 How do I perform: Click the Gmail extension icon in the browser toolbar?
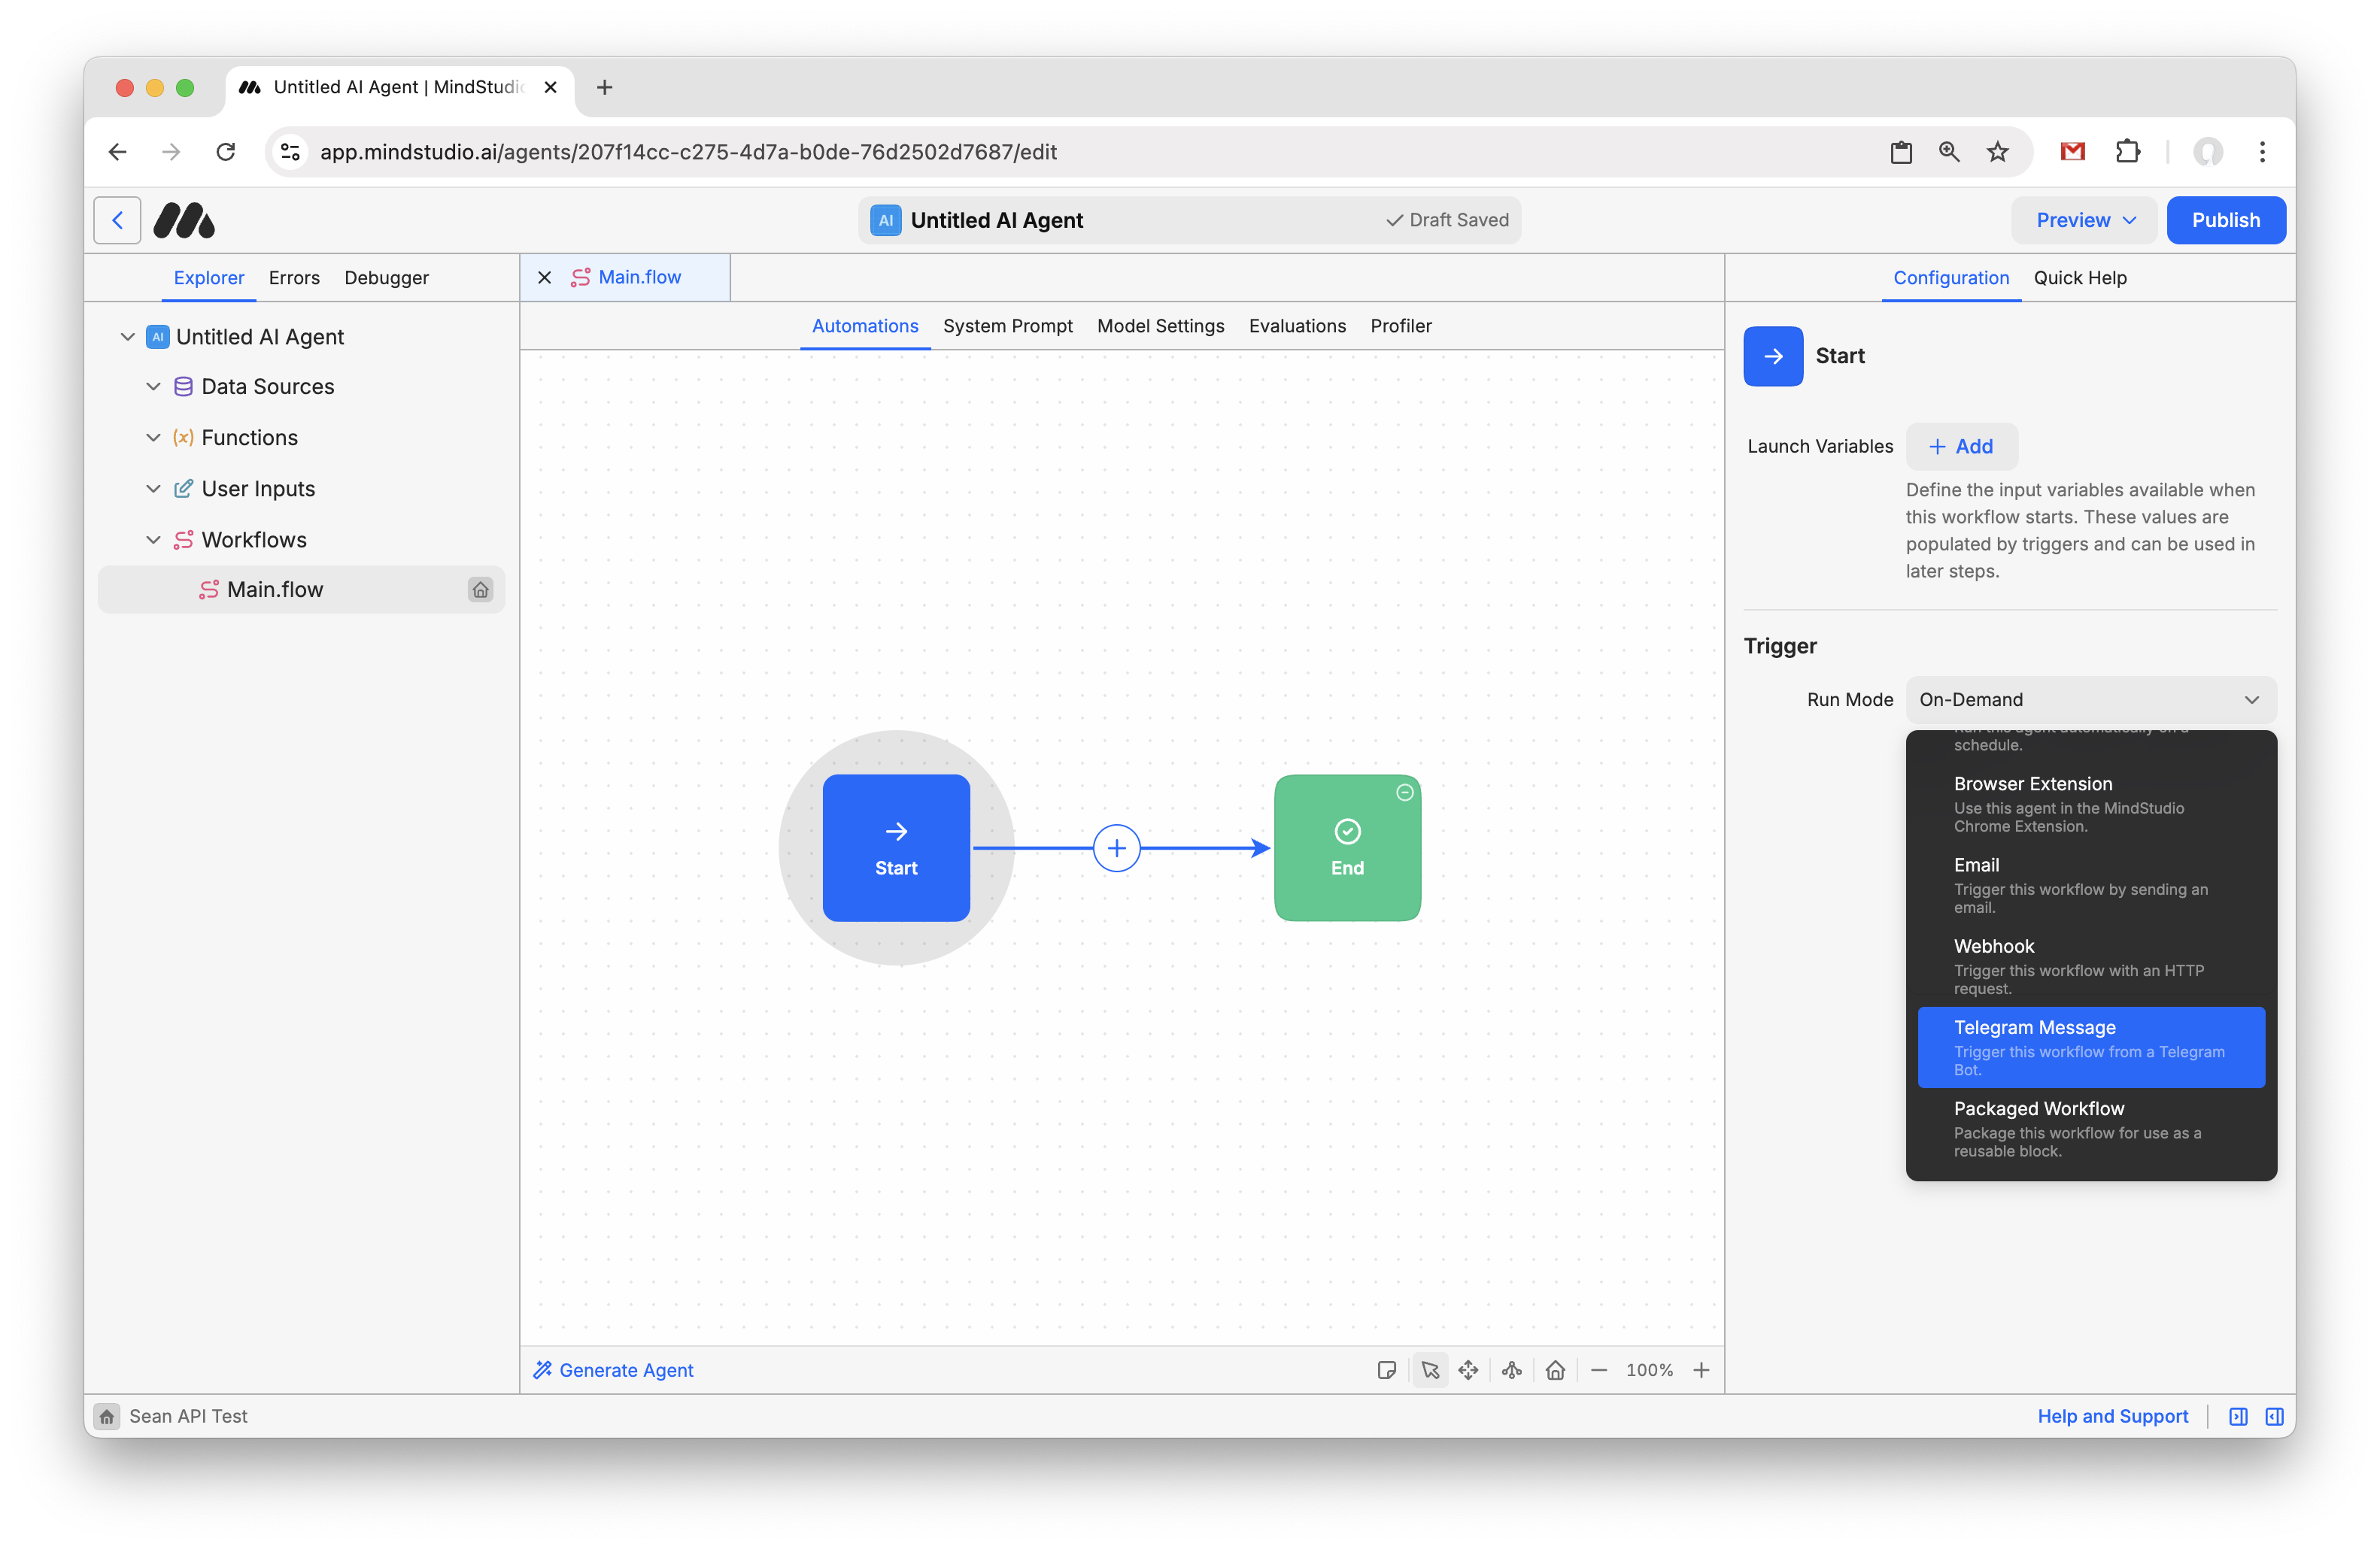(x=2072, y=152)
